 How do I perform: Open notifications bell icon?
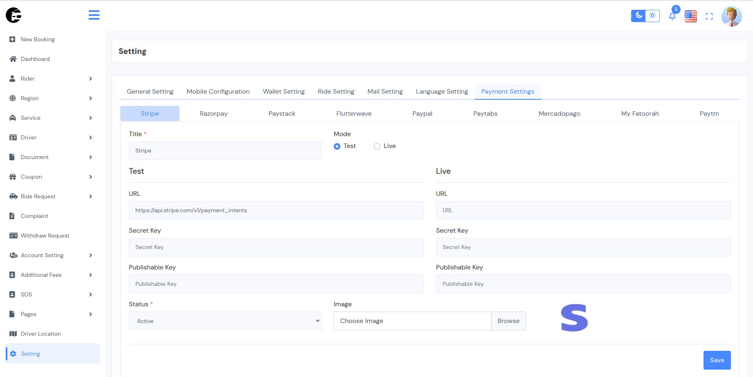pyautogui.click(x=672, y=16)
